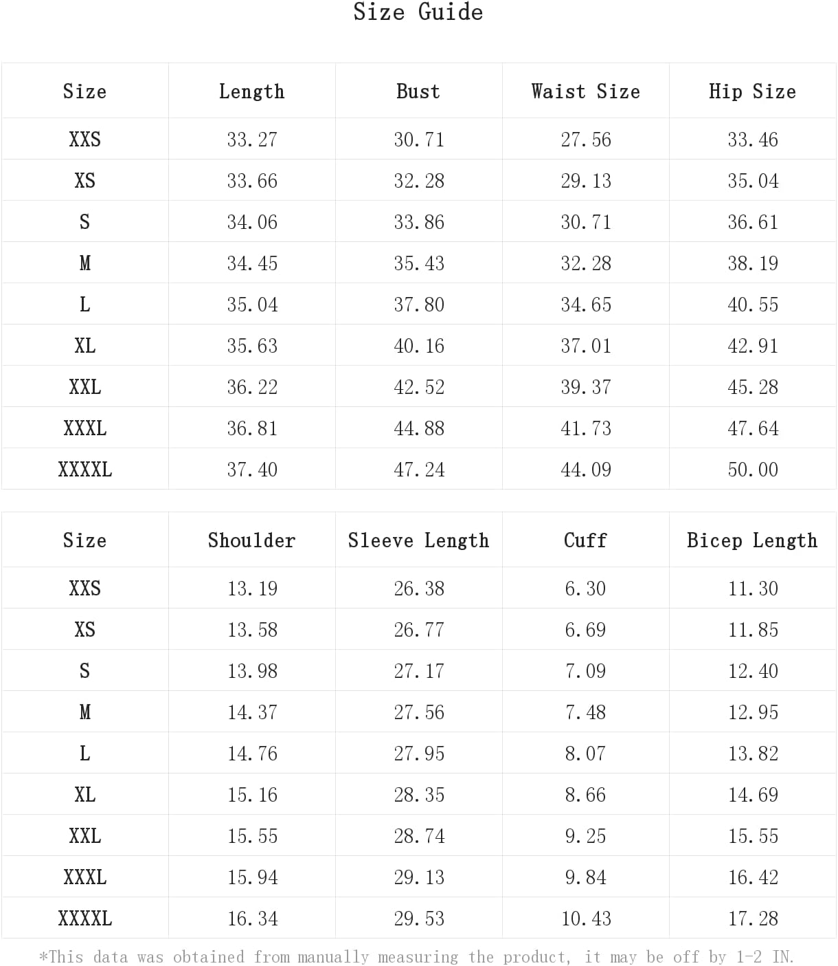Select the Length column header
Viewport: 838px width, 966px height.
pos(251,91)
